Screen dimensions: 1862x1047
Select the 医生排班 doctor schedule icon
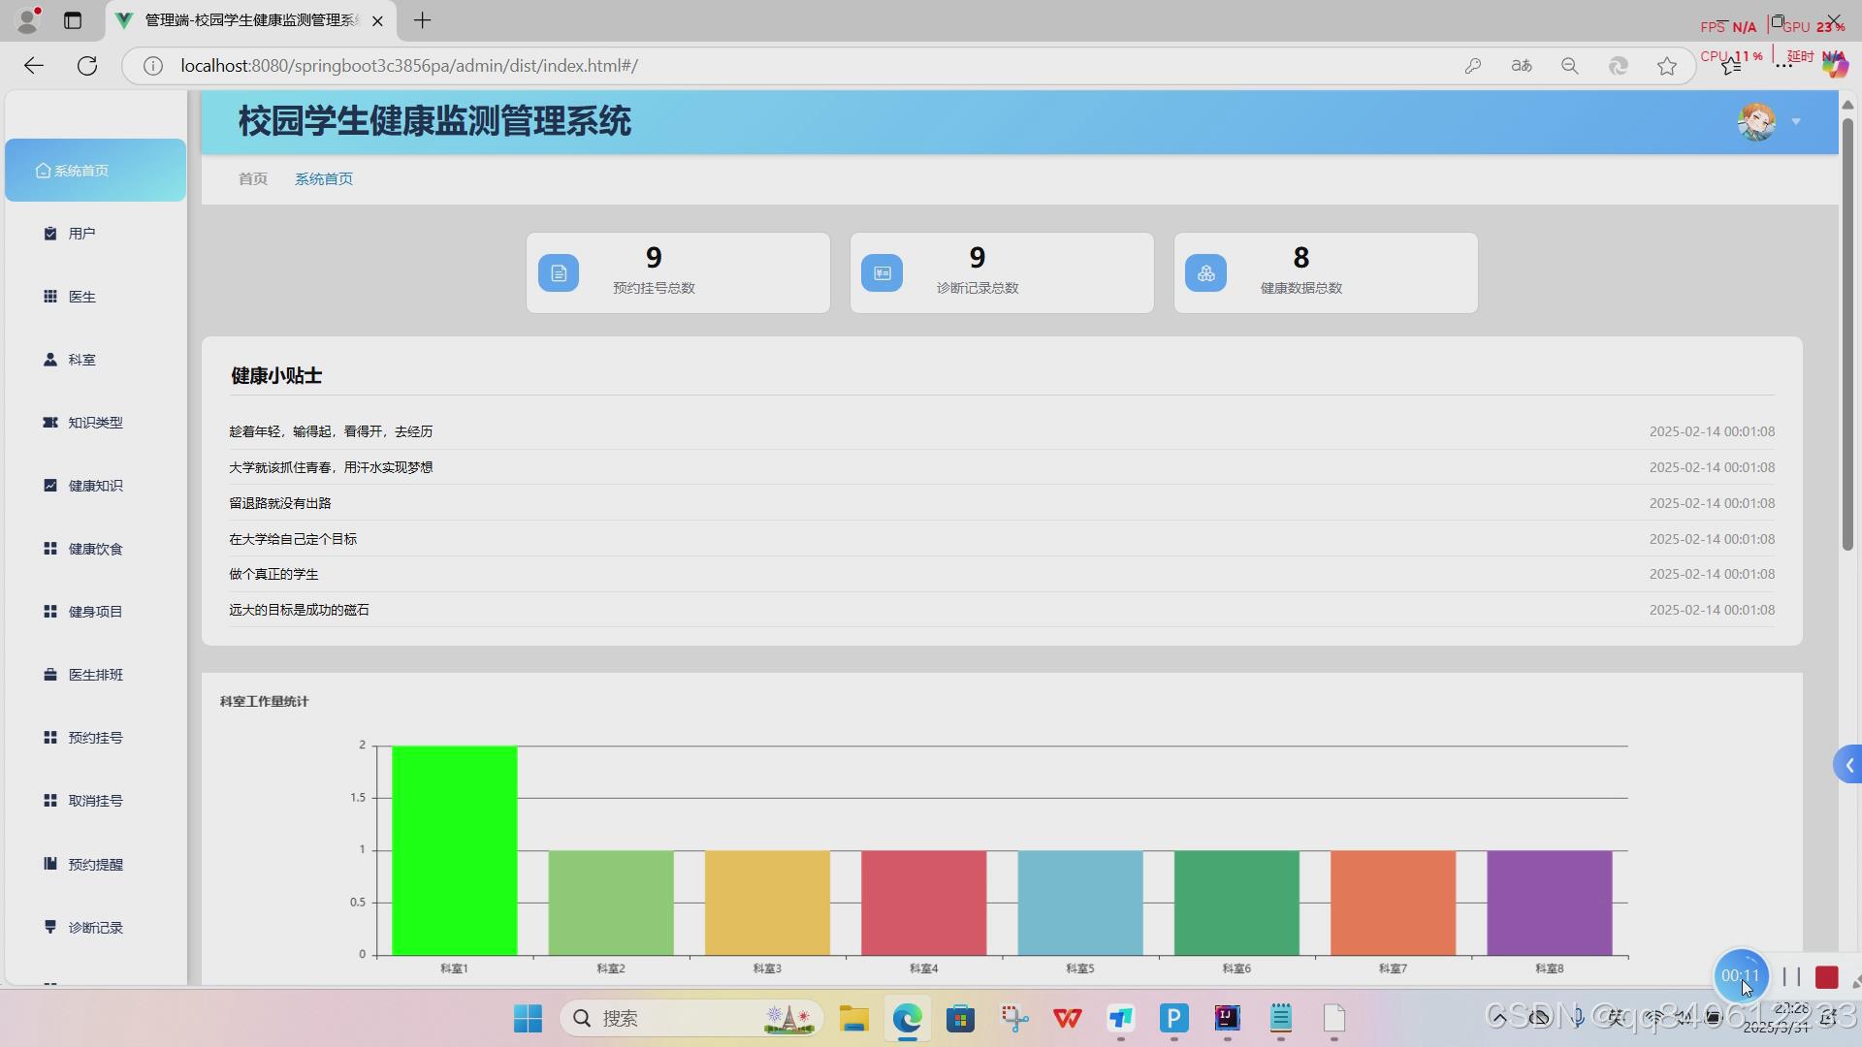[49, 674]
